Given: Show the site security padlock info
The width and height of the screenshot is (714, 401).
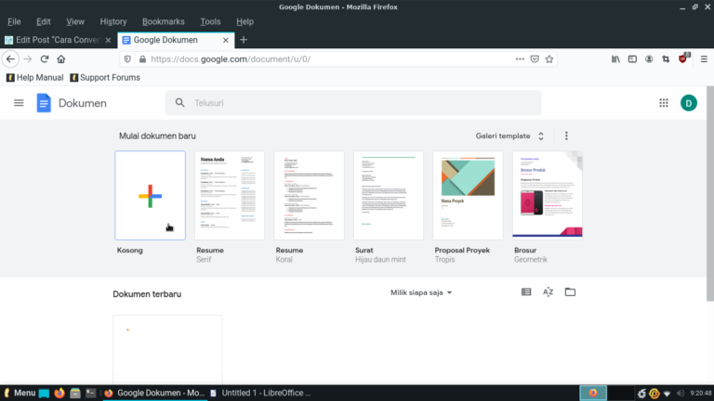Looking at the screenshot, I should click(142, 59).
